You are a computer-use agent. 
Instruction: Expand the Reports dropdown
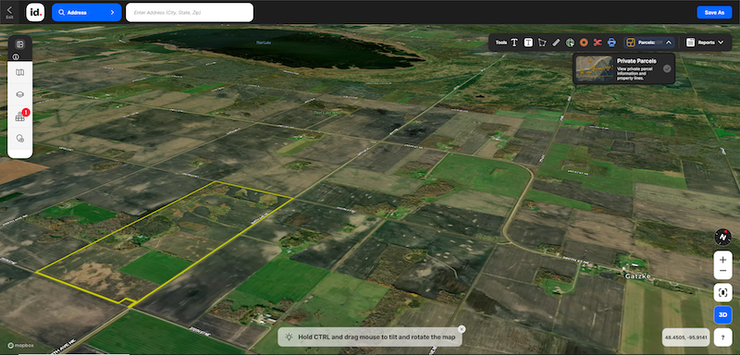705,43
